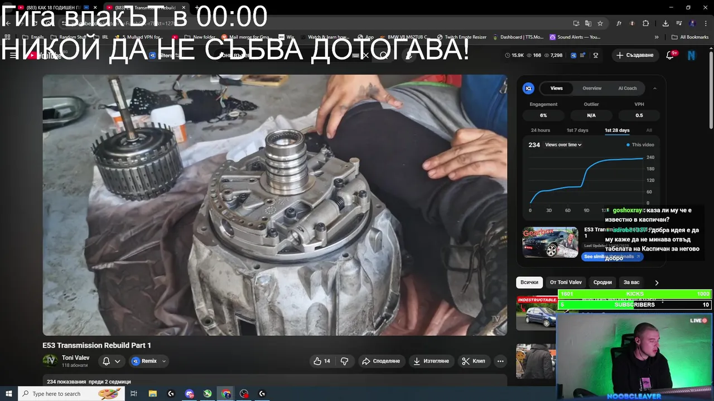Click the 234 показвания description text

pyautogui.click(x=89, y=382)
